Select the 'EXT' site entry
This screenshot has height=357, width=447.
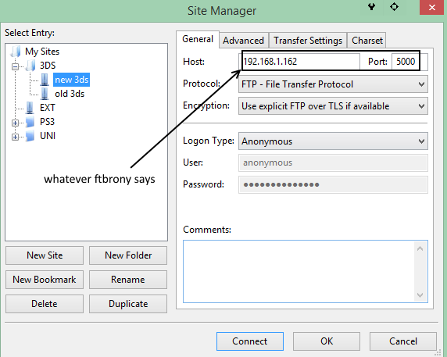(x=48, y=108)
